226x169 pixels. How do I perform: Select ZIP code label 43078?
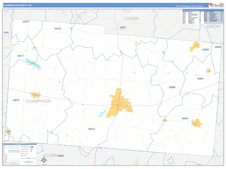click(91, 129)
